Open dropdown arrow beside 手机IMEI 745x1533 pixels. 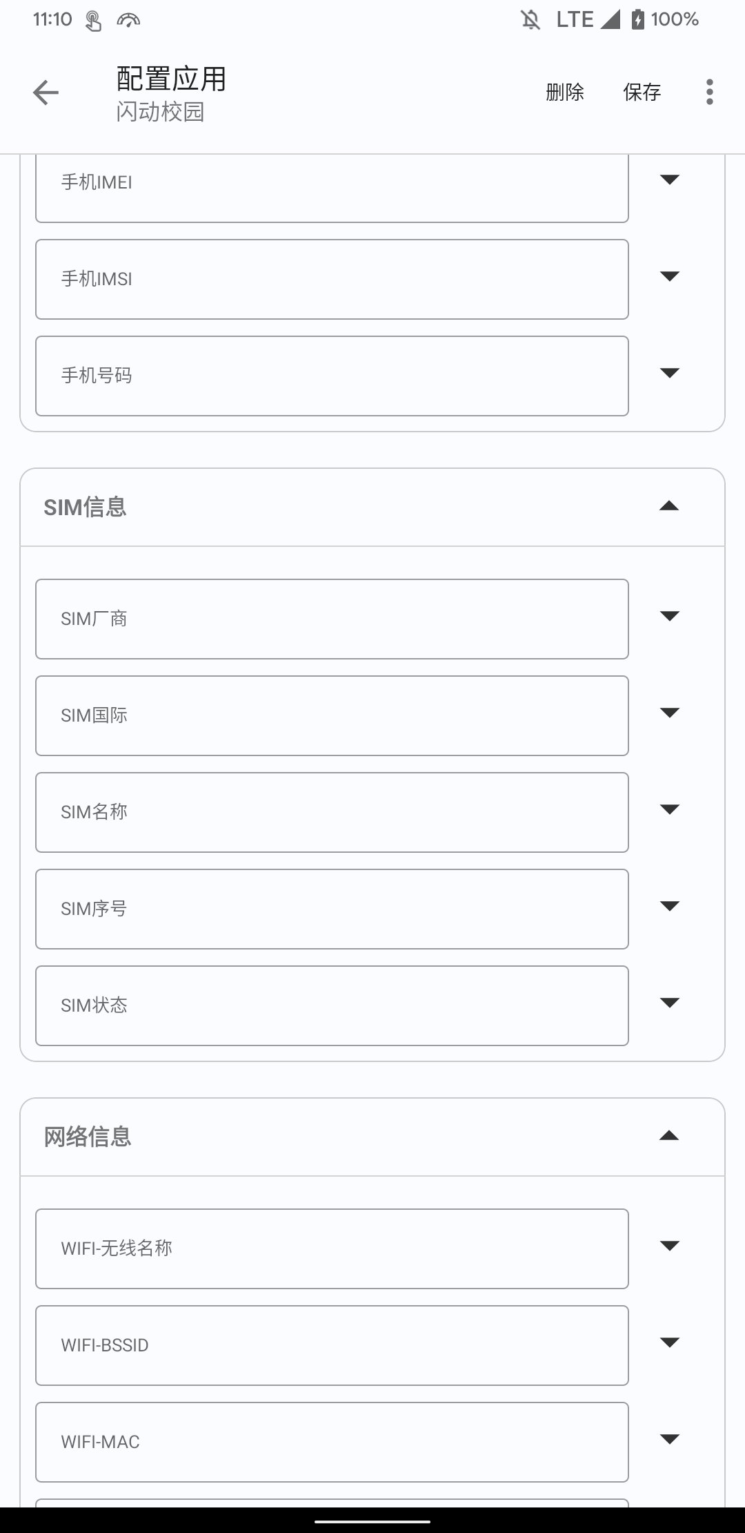[x=670, y=180]
